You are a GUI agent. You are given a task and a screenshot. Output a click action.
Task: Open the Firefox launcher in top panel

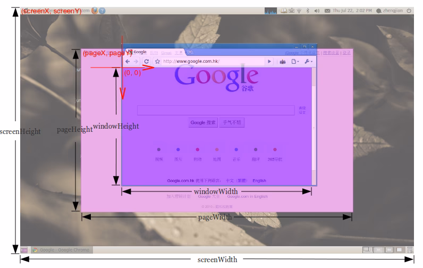coord(95,11)
